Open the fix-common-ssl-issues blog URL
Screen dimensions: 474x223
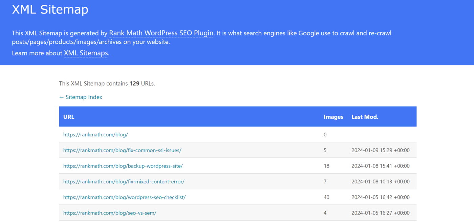coord(122,150)
